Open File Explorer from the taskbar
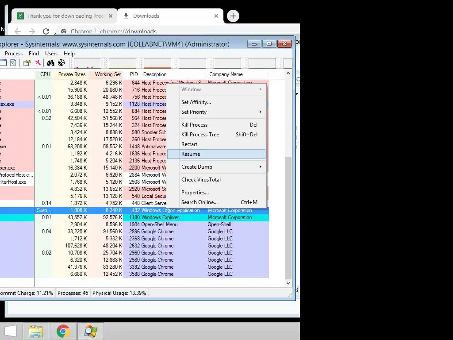 coord(36,331)
